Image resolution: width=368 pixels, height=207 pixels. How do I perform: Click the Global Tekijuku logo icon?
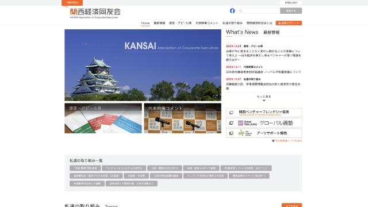[x=247, y=123]
